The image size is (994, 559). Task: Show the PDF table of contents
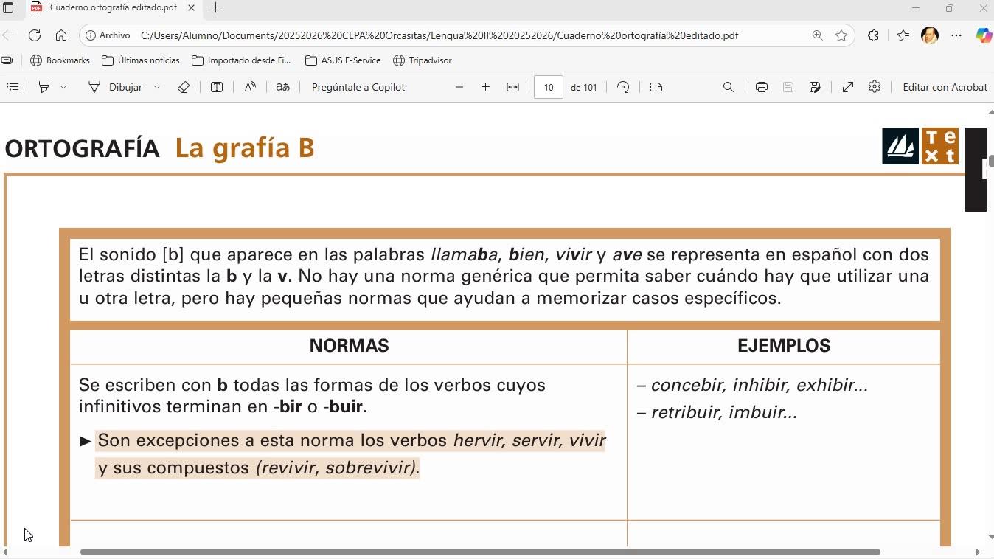[13, 87]
